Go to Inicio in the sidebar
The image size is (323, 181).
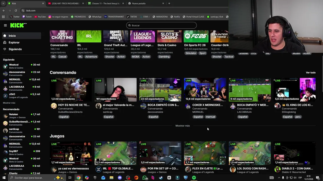[21, 36]
